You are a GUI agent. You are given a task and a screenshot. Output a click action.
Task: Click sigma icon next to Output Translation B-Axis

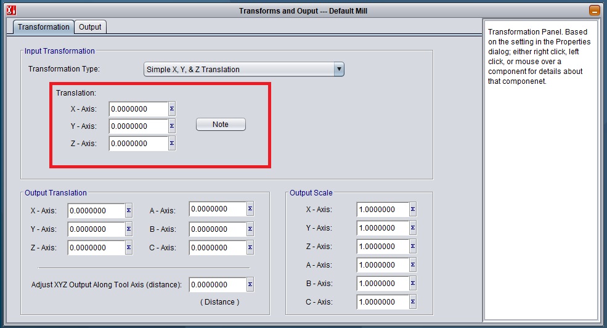point(250,229)
